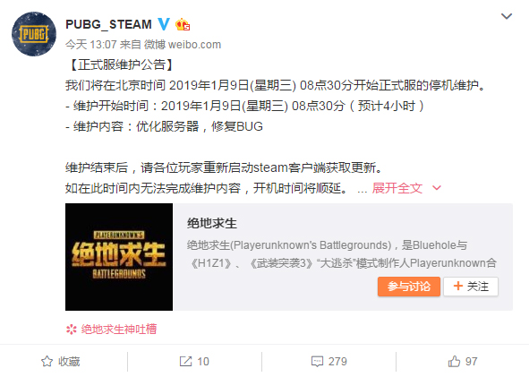This screenshot has width=529, height=377.
Task: Click the crown membership badge icon
Action: [183, 24]
